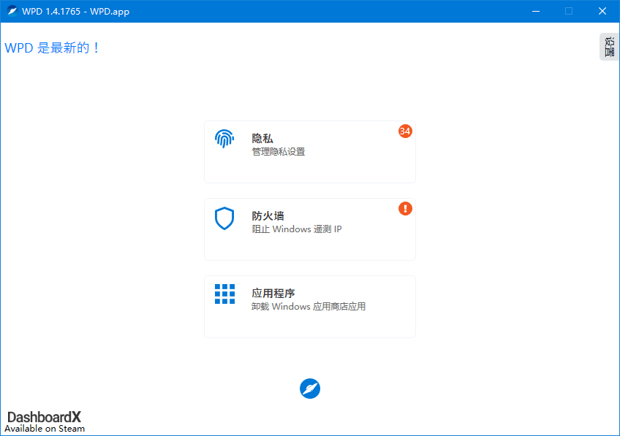Click the orange 34 badge on 隐私
Image resolution: width=620 pixels, height=436 pixels.
(x=405, y=131)
